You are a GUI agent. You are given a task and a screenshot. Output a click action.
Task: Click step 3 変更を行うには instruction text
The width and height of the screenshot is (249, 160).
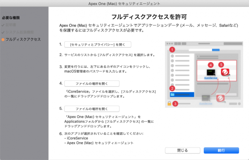[x=107, y=69]
